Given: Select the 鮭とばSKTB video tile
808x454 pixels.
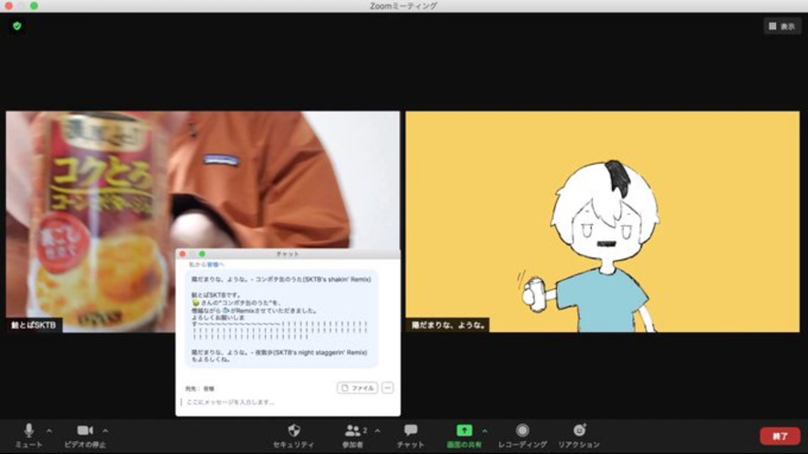Looking at the screenshot, I should pos(203,221).
